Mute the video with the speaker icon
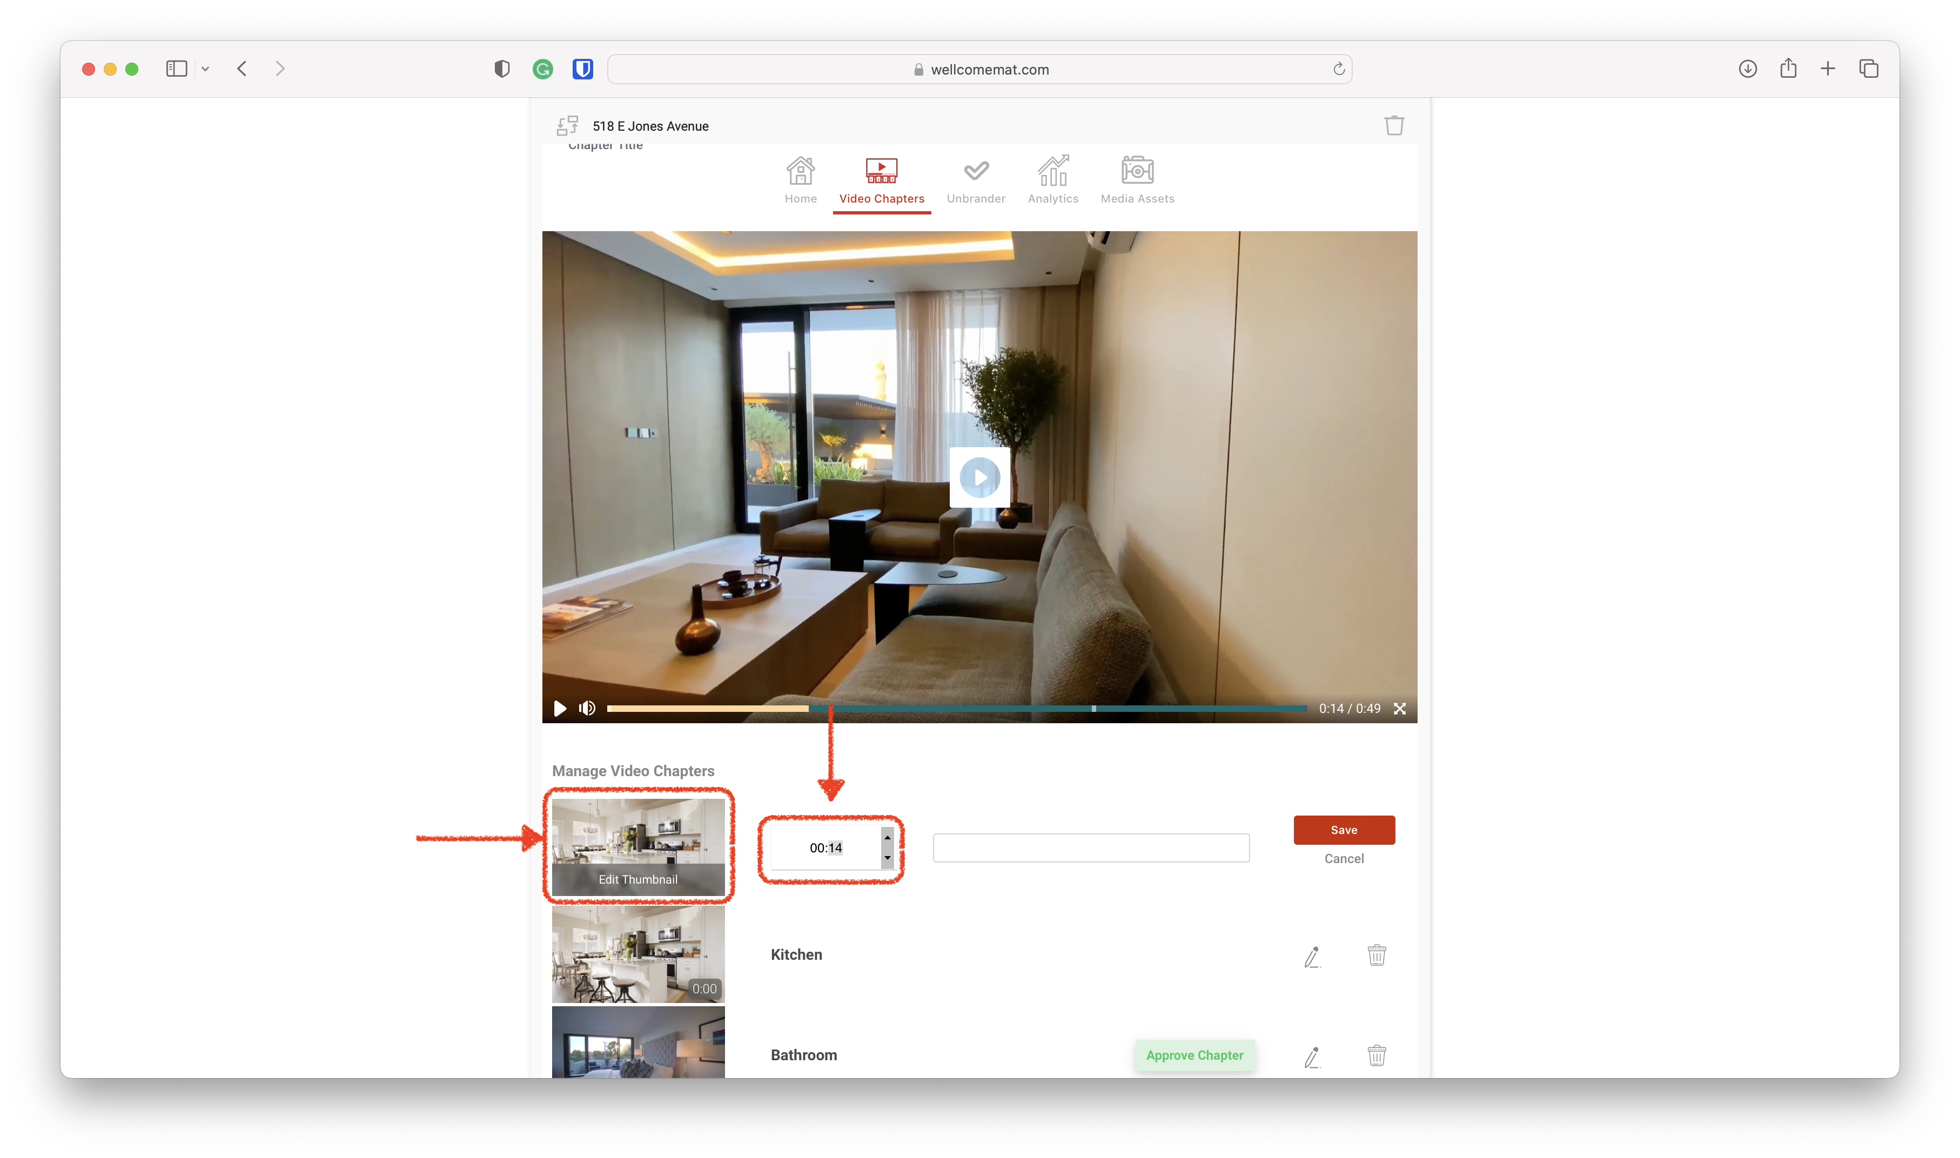 [587, 709]
